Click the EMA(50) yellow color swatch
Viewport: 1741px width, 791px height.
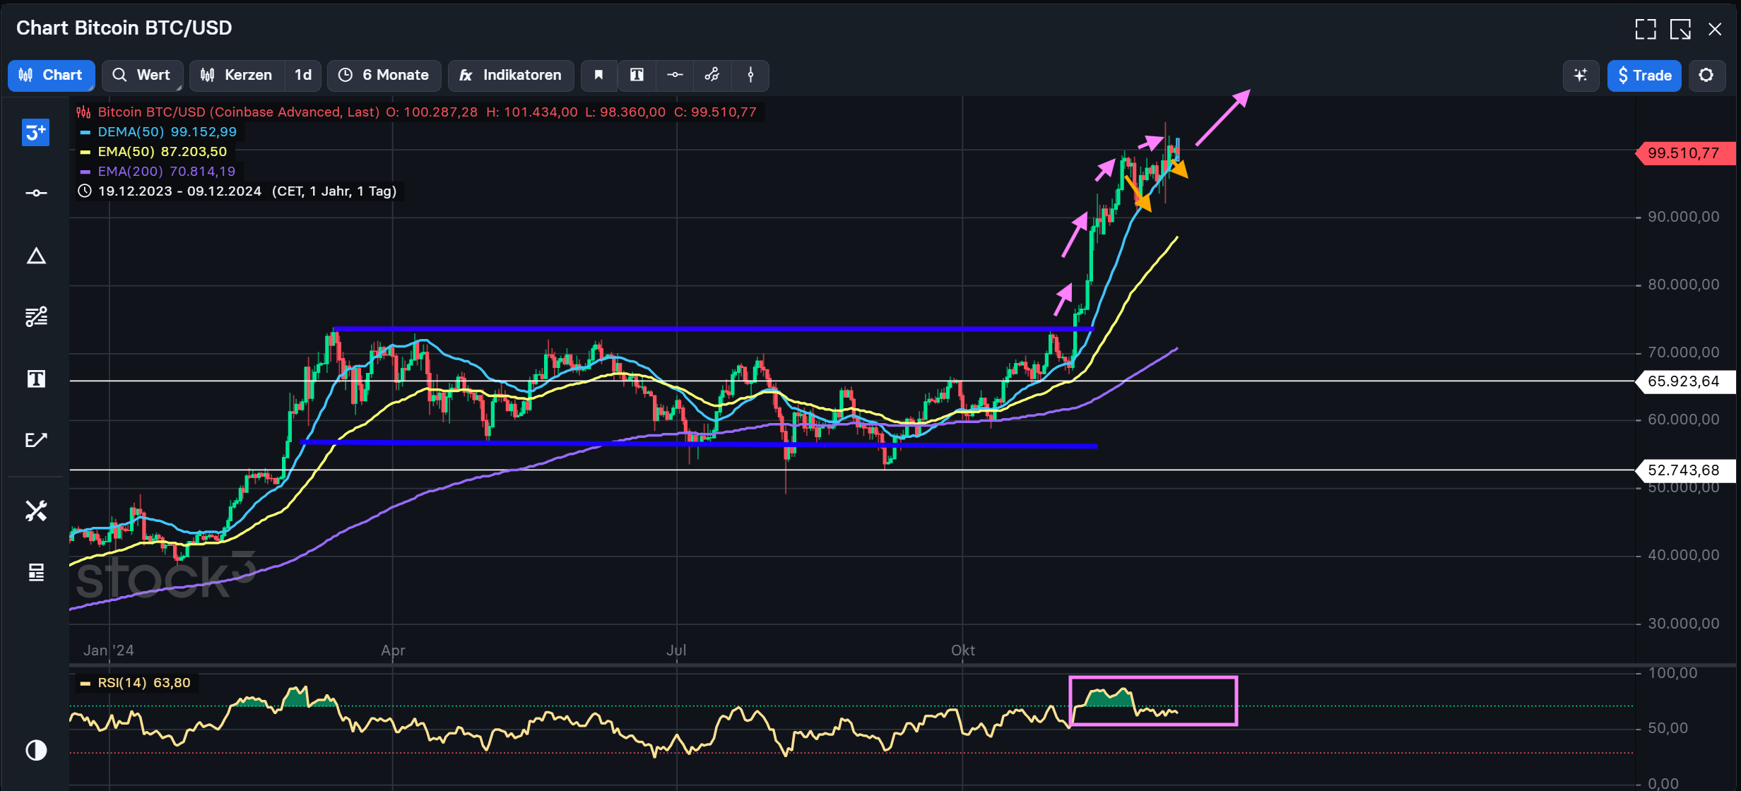pyautogui.click(x=85, y=152)
